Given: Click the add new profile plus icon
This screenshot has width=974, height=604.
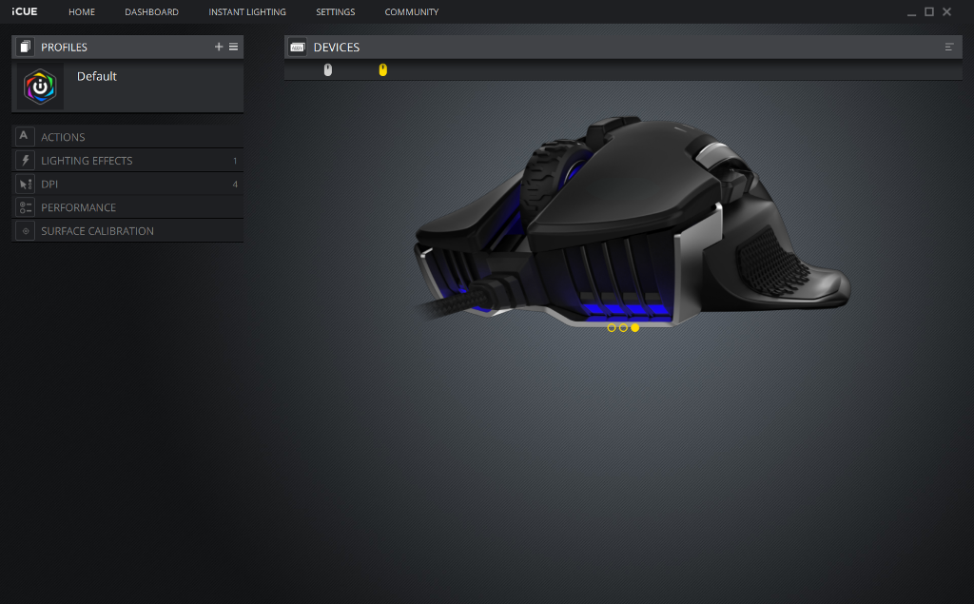Looking at the screenshot, I should (x=219, y=47).
